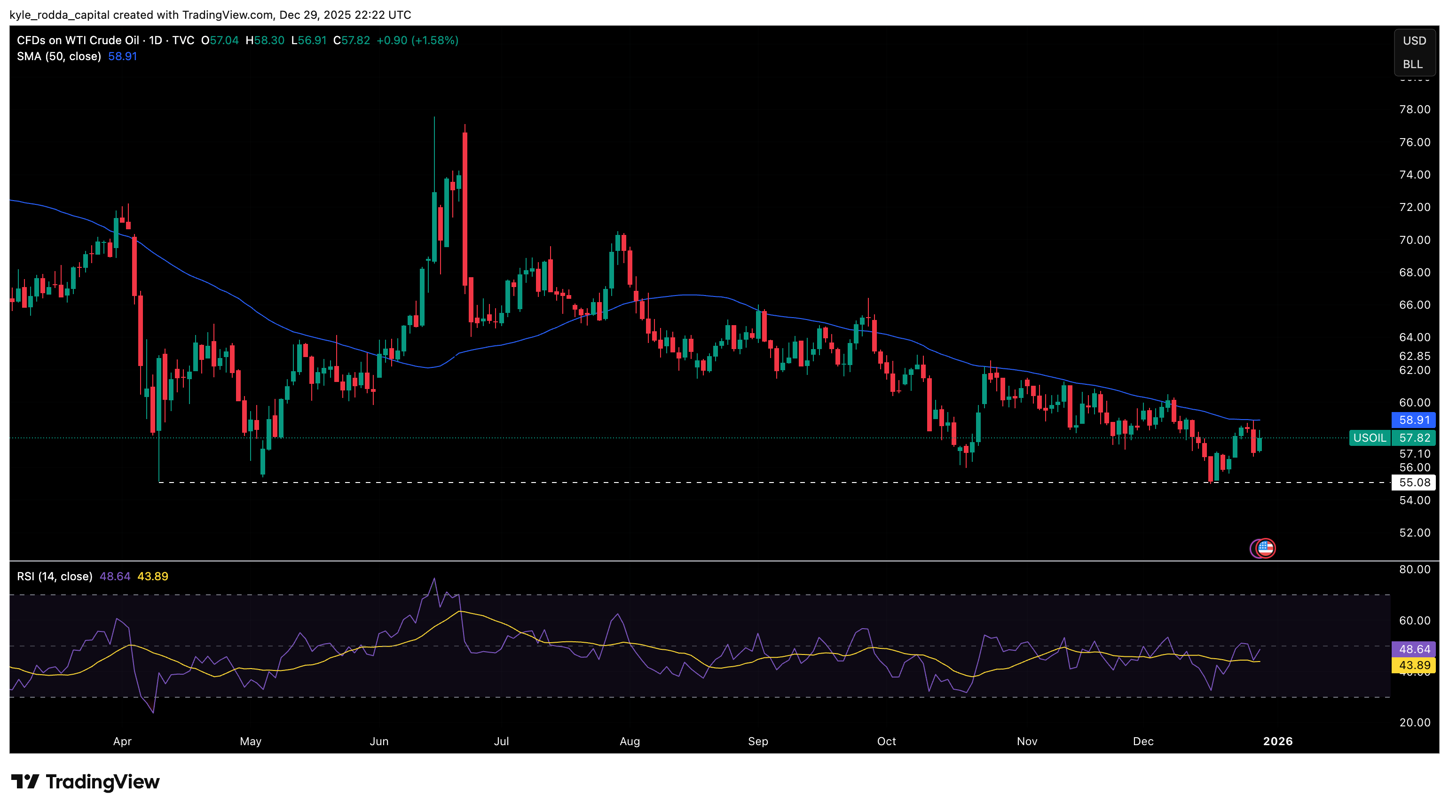Click the USOIL symbol price tag
Image resolution: width=1449 pixels, height=810 pixels.
[1370, 438]
